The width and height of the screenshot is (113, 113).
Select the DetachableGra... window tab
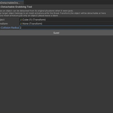(x=12, y=3)
